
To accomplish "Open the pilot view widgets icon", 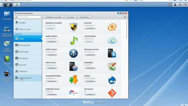I will 185,5.
